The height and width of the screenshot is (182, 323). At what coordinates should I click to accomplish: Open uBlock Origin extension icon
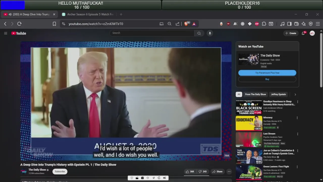click(228, 24)
